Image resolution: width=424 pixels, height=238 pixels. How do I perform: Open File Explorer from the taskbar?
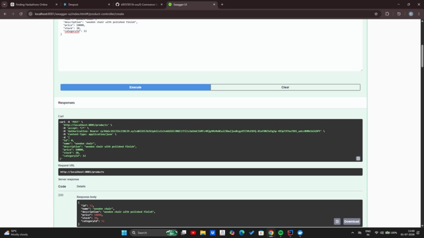point(203,233)
